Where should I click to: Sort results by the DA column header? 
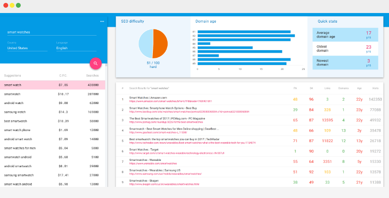click(x=311, y=88)
